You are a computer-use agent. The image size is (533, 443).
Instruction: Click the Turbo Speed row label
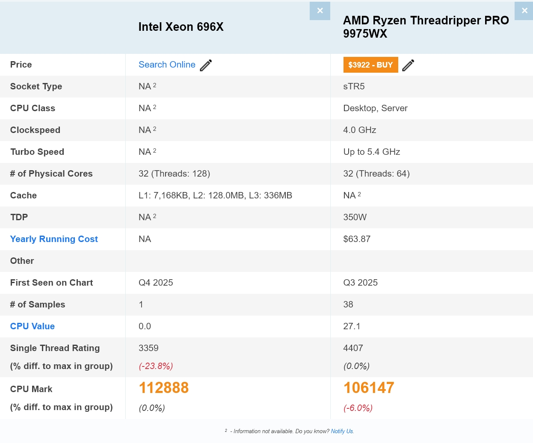pyautogui.click(x=37, y=152)
